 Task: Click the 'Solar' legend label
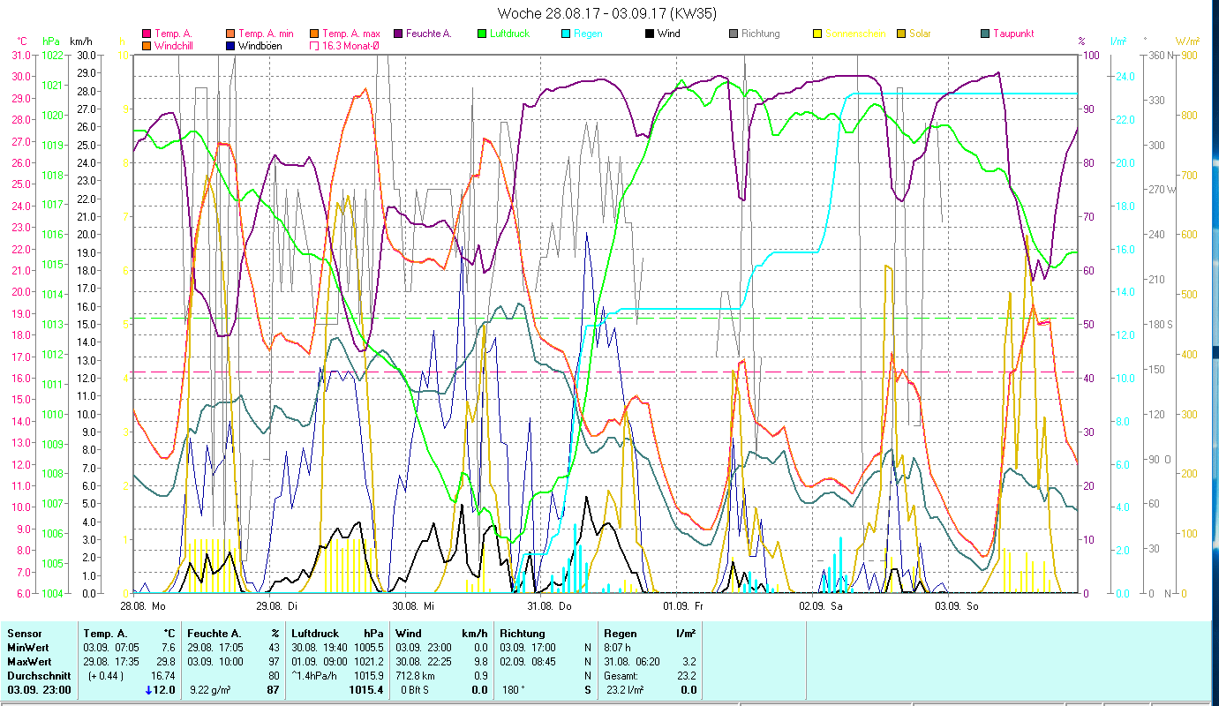coord(920,34)
